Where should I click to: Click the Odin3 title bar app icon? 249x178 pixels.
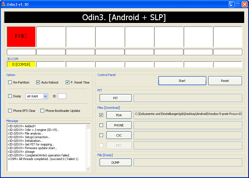tap(3, 4)
